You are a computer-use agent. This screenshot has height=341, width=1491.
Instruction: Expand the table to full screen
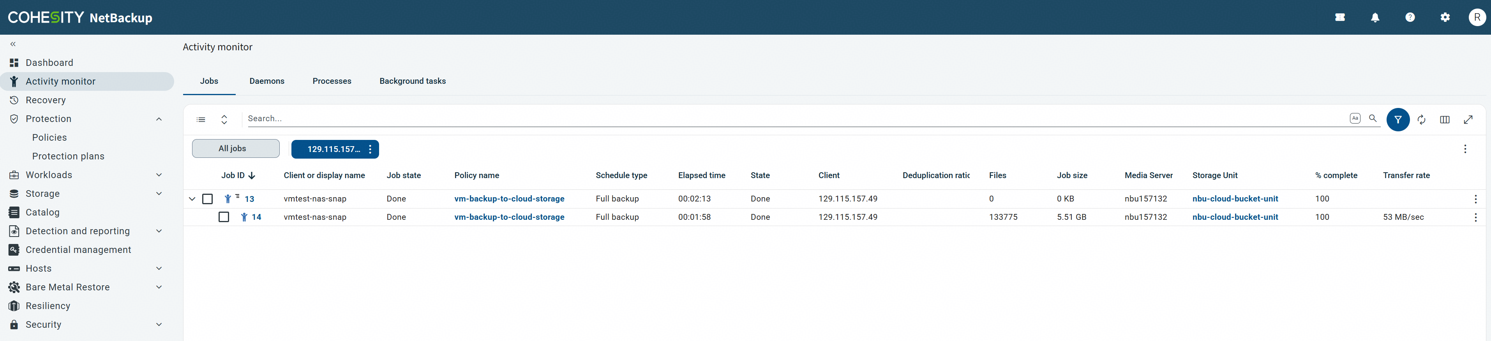1468,120
